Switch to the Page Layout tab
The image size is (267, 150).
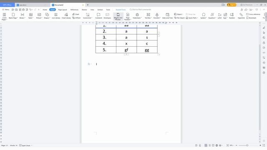[x=63, y=10]
